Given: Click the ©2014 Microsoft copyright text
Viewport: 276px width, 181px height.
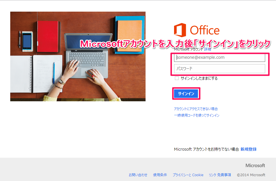Looking at the screenshot, I should click(251, 175).
